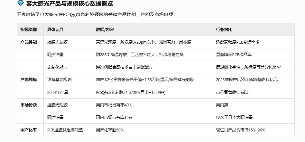Viewport: 305px width, 142px height.
Task: Click the blue diamond emoji icon
Action: click(x=20, y=3)
